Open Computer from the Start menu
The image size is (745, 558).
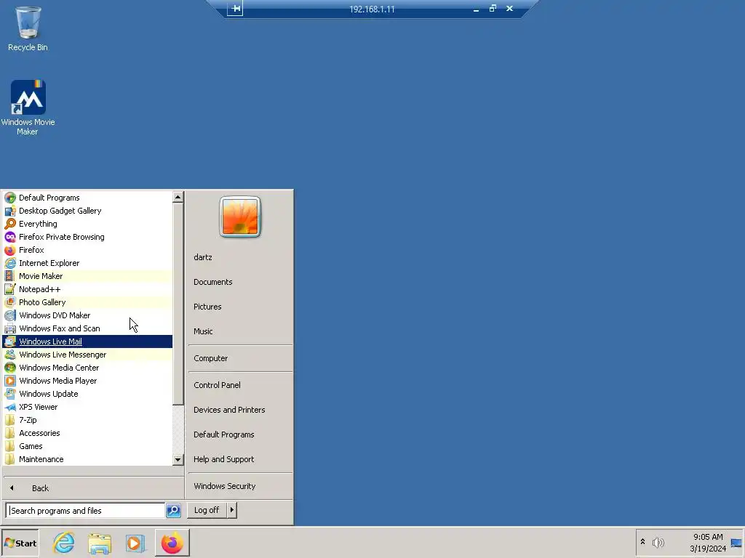pos(240,358)
